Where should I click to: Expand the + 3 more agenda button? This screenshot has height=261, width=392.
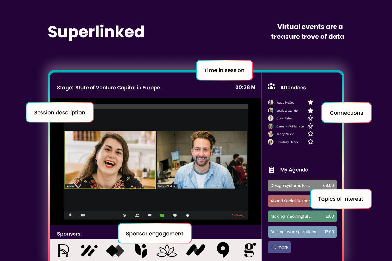[x=279, y=247]
